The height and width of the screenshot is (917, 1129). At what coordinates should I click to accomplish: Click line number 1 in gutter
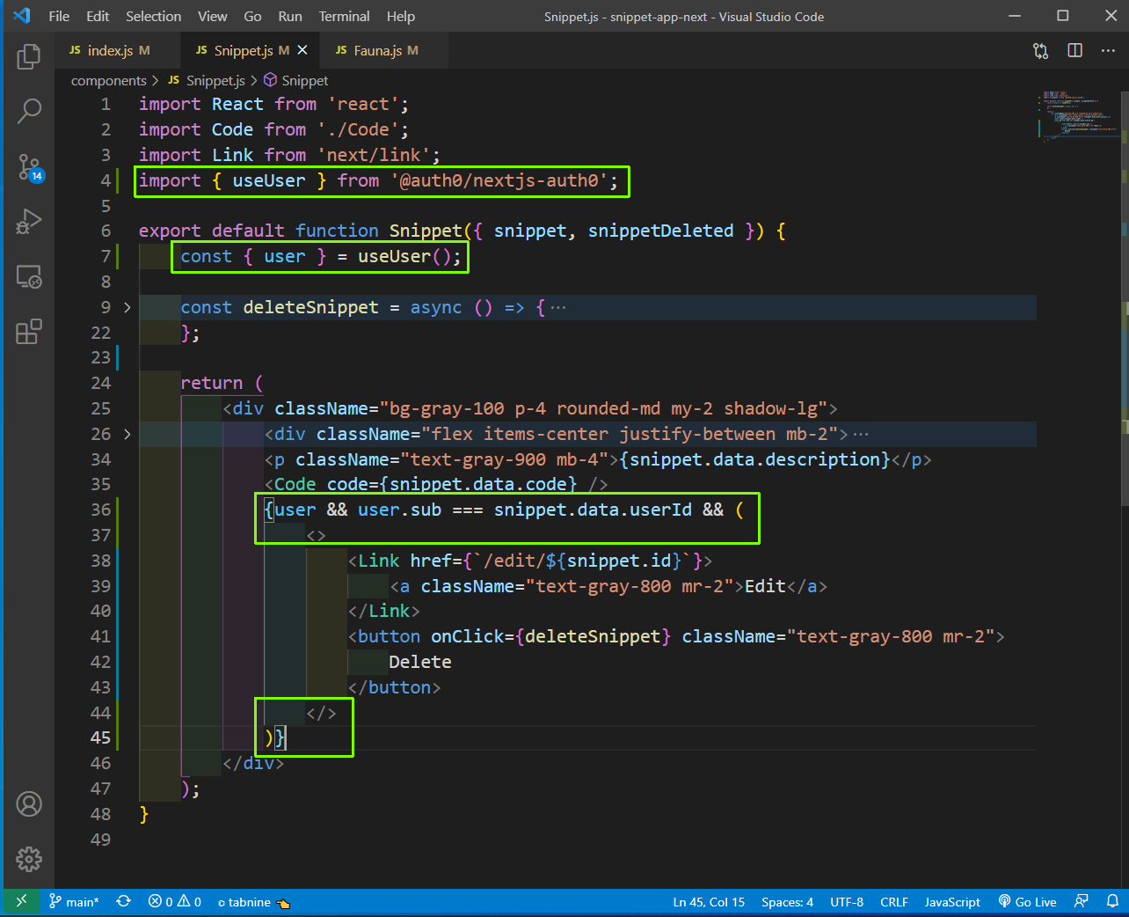(x=106, y=104)
